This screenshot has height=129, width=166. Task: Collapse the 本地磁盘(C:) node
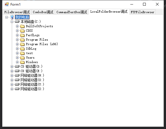coord(12,22)
